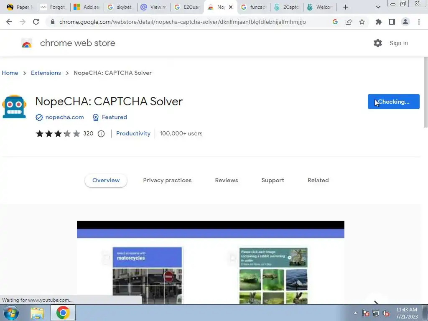Close the NopeCHA web store tab
This screenshot has width=428, height=321.
[x=231, y=7]
